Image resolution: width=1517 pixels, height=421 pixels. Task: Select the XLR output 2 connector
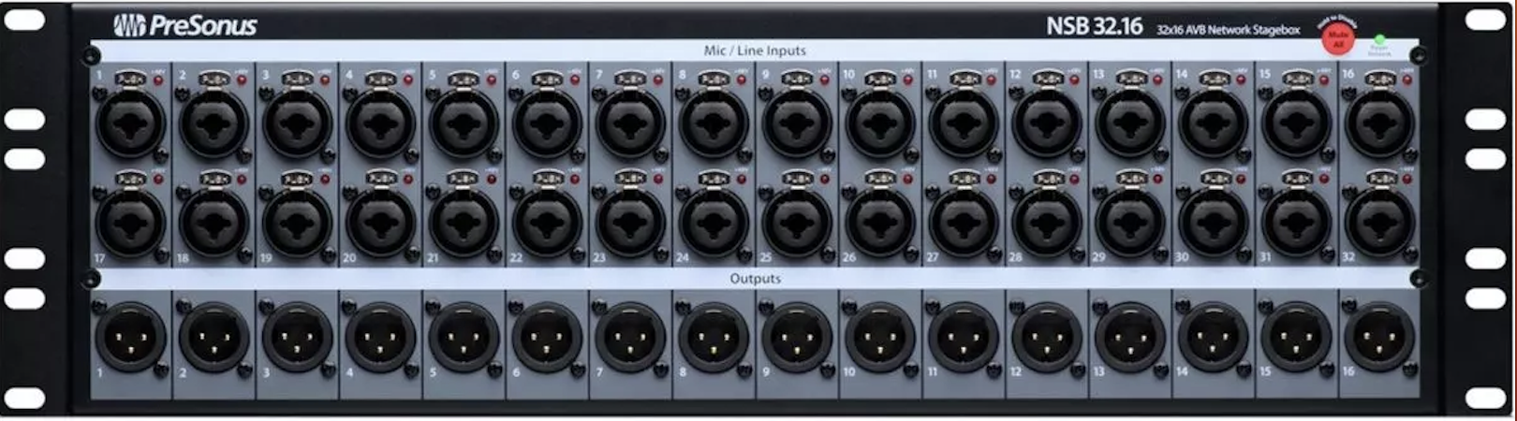point(214,337)
